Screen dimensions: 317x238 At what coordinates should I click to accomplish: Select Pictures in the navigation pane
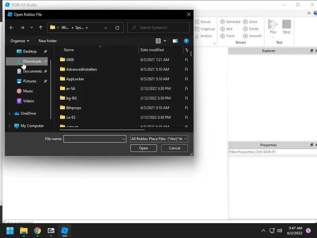click(30, 81)
